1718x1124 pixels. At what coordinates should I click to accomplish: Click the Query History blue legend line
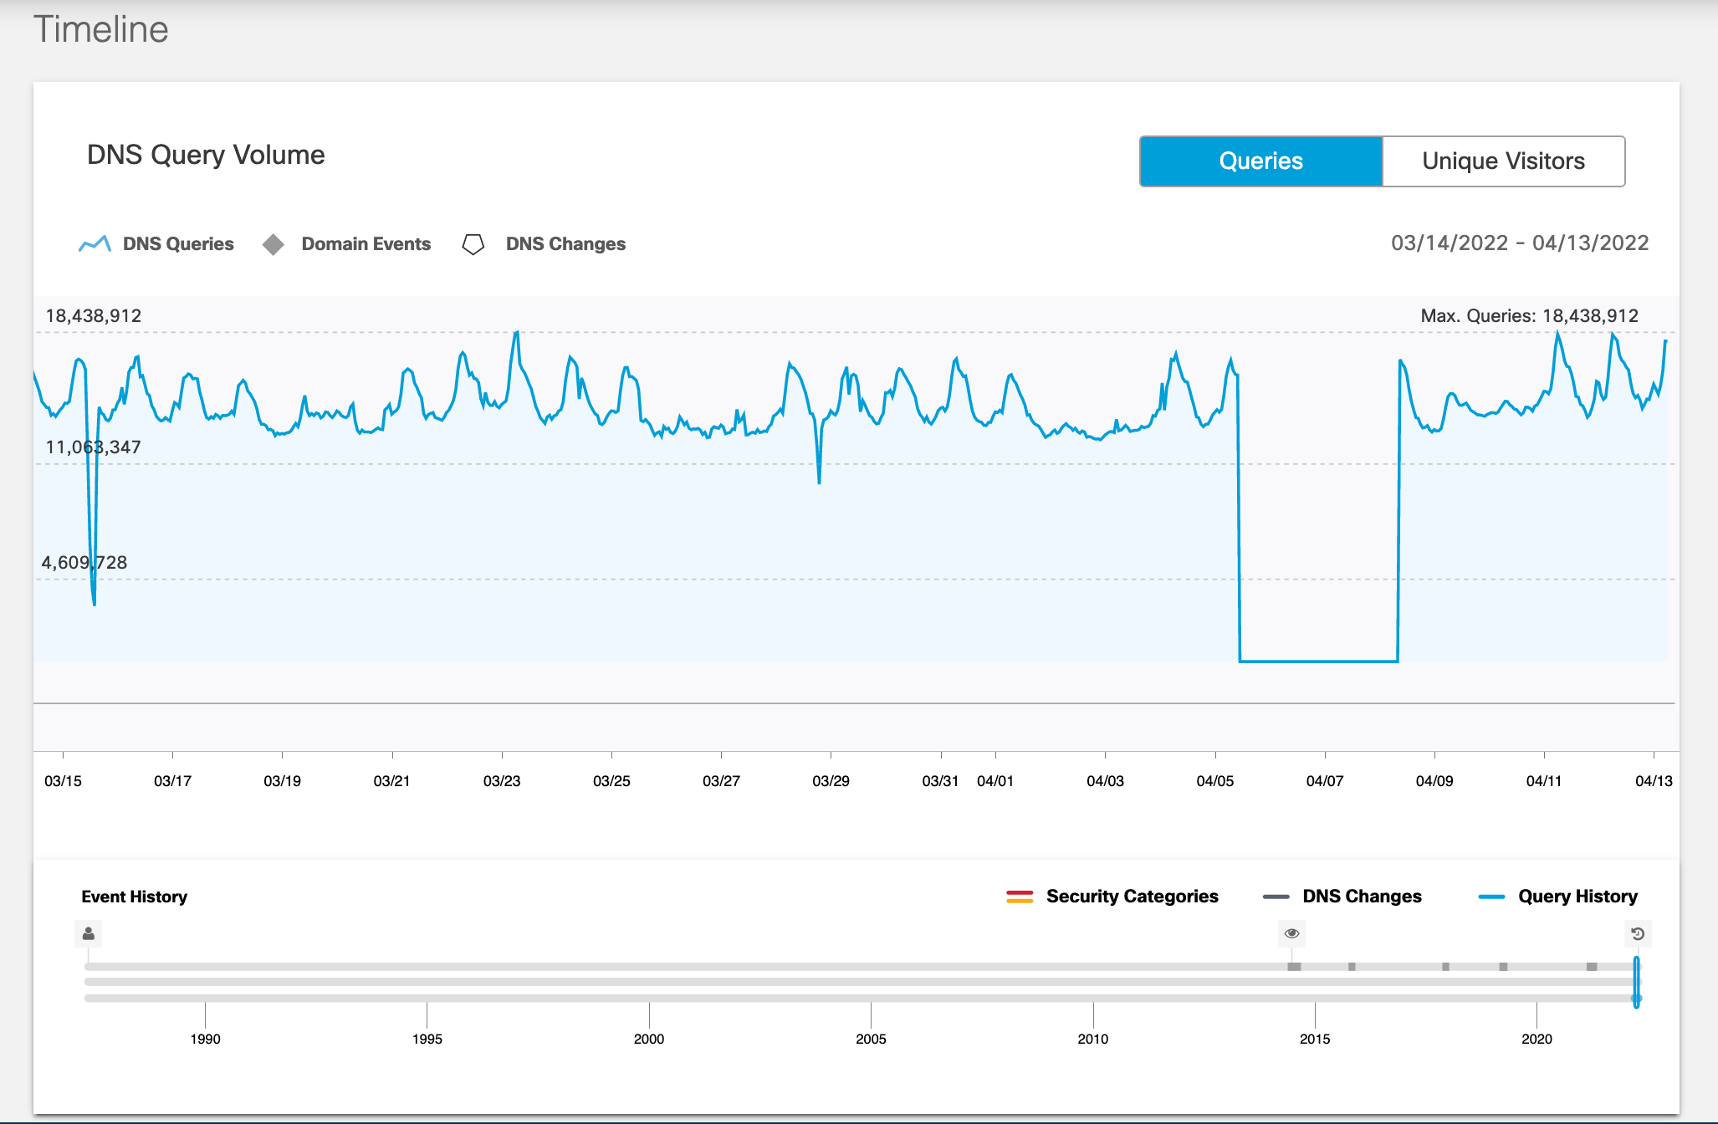(1491, 897)
